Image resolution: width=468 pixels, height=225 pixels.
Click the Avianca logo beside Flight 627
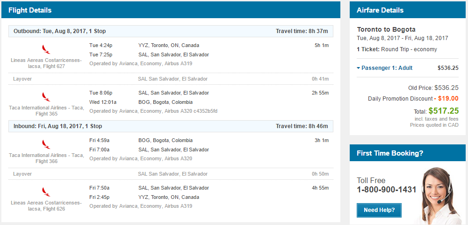[x=46, y=49]
